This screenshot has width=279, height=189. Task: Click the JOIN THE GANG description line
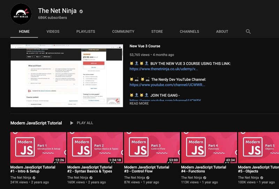(155, 96)
